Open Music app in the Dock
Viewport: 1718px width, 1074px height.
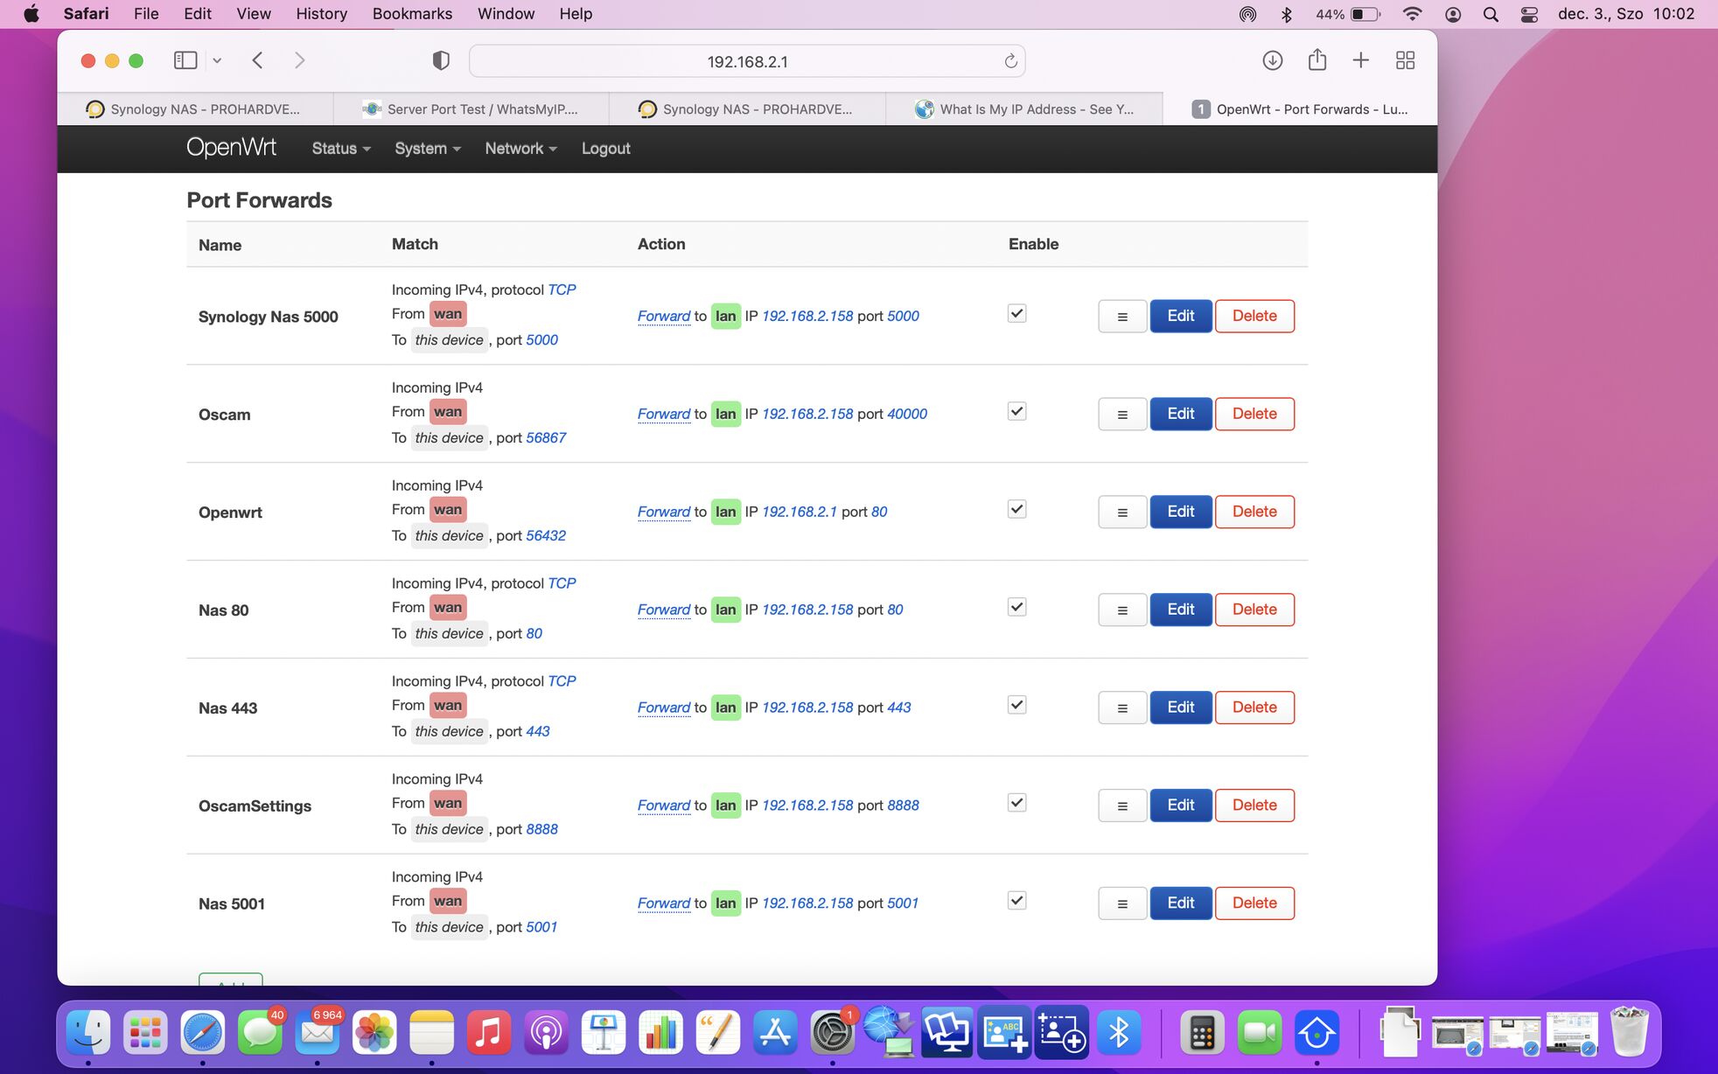[x=489, y=1034]
